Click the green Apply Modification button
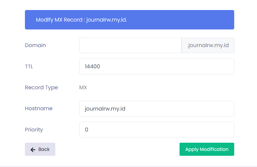Image resolution: width=257 pixels, height=167 pixels. click(207, 149)
